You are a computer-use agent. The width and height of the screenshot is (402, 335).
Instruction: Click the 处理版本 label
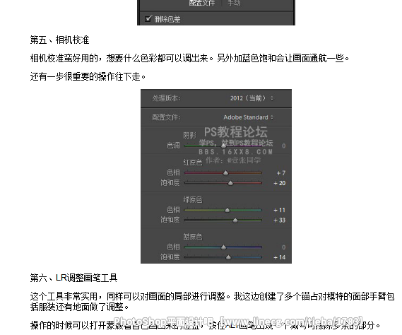tap(167, 98)
